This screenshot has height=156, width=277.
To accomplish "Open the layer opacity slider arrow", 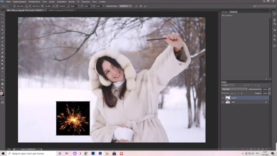I will (x=269, y=89).
